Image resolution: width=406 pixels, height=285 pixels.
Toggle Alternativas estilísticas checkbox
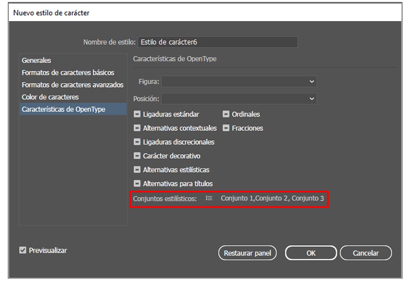tap(137, 170)
